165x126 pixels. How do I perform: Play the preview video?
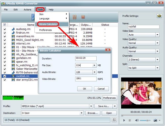(124, 120)
